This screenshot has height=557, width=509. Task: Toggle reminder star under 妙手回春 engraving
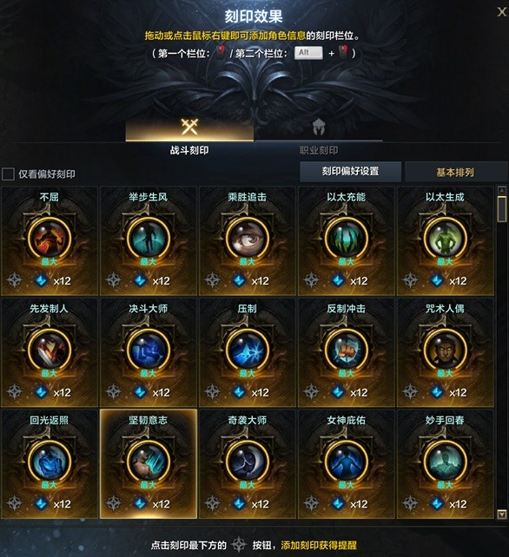(x=410, y=503)
